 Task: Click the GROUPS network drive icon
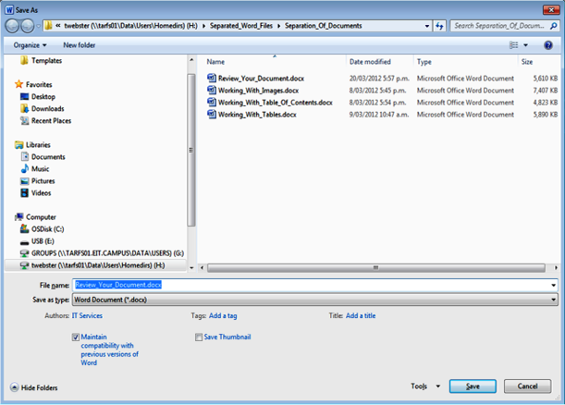(x=24, y=253)
